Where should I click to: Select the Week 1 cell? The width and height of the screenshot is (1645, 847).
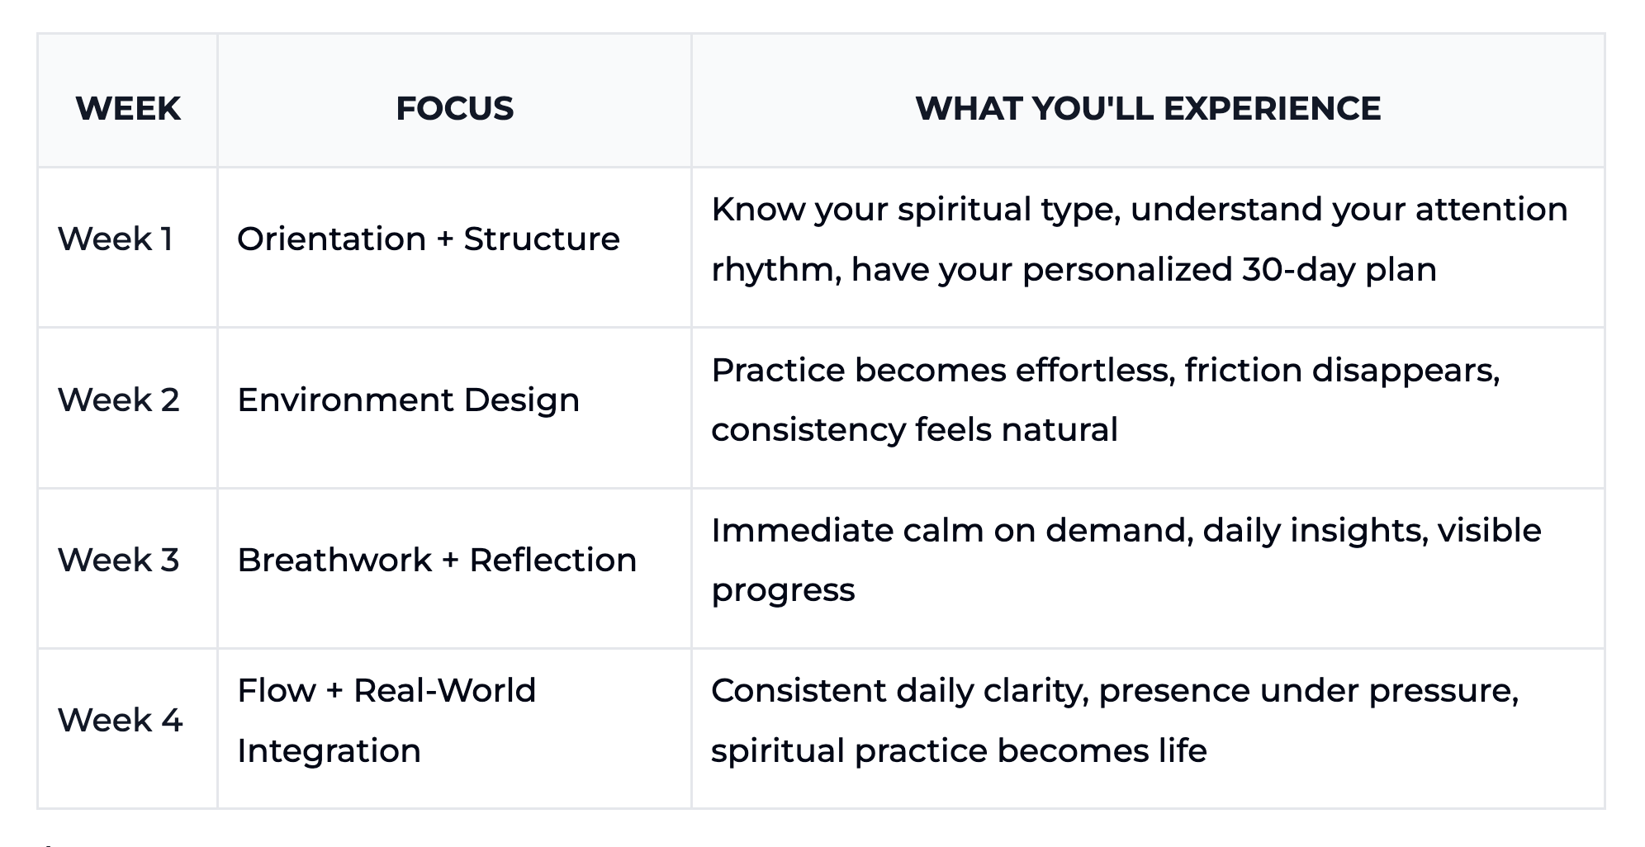coord(115,239)
